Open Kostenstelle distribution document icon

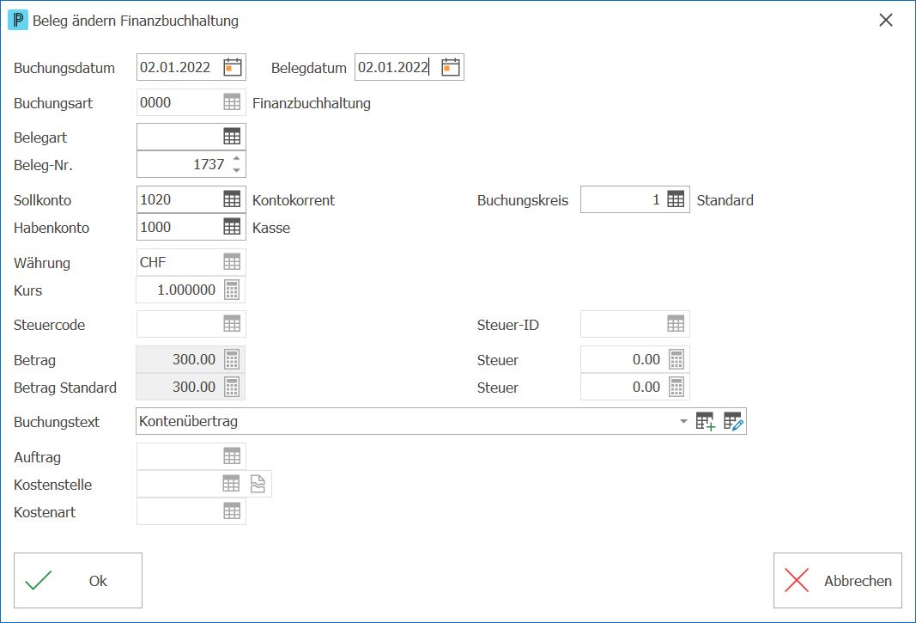click(258, 484)
